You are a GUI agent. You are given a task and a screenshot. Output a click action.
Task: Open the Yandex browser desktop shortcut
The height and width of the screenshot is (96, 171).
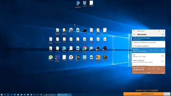coord(71,58)
